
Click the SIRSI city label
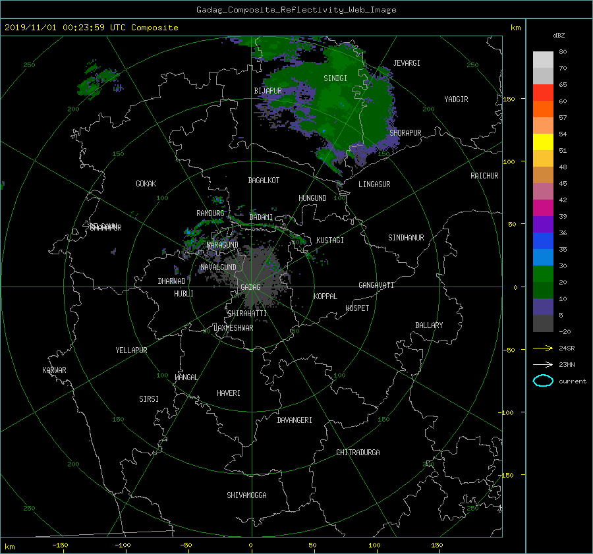(x=149, y=399)
